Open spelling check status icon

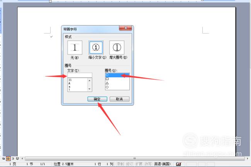[x=178, y=164]
